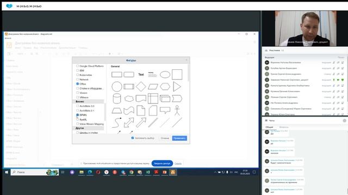Pick the circle shape
This screenshot has width=348, height=195.
point(117,87)
